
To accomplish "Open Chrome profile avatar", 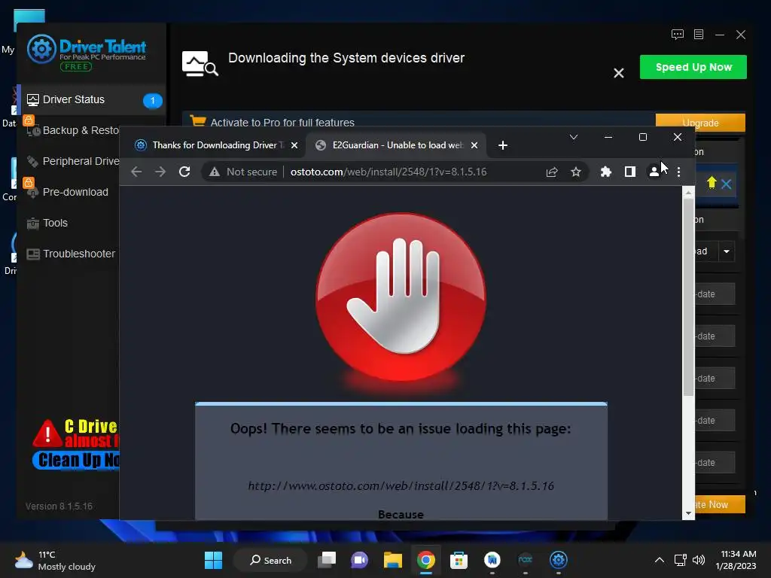I will 654,172.
